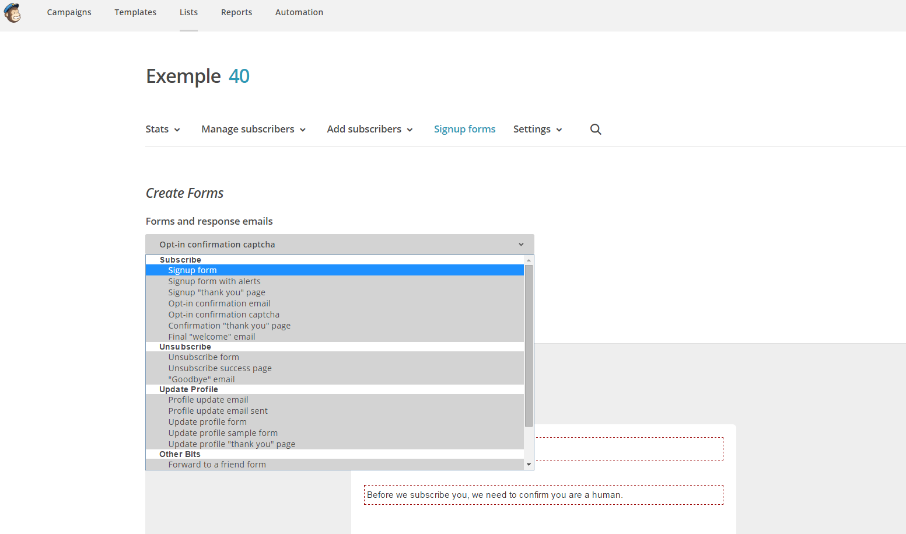Open the list search magnifier icon
Screen dimensions: 906x534
pos(596,129)
